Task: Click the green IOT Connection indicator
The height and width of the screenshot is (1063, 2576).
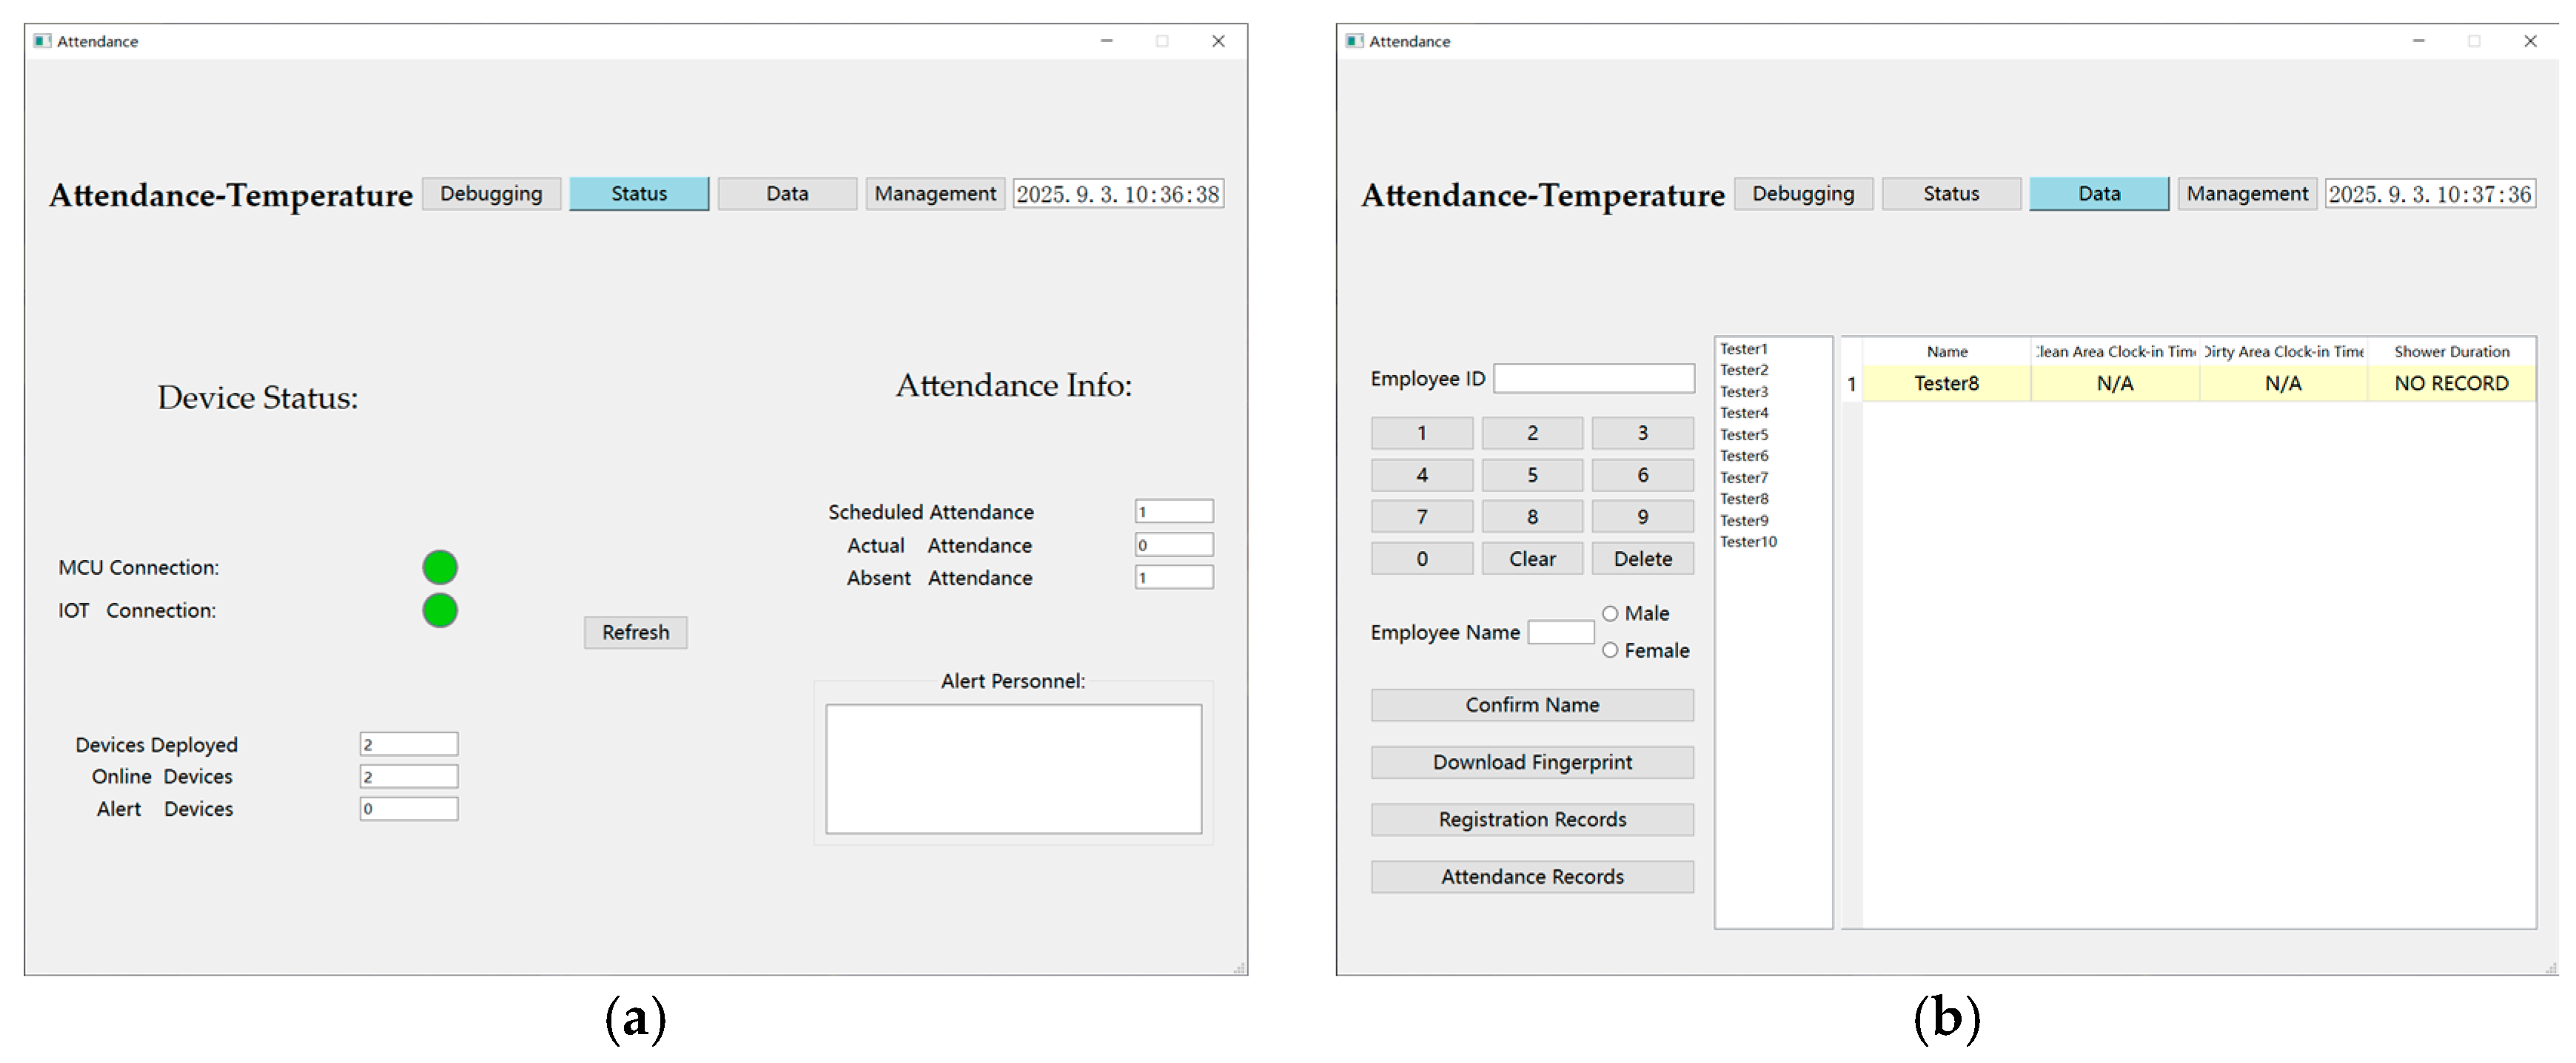Action: (x=440, y=610)
